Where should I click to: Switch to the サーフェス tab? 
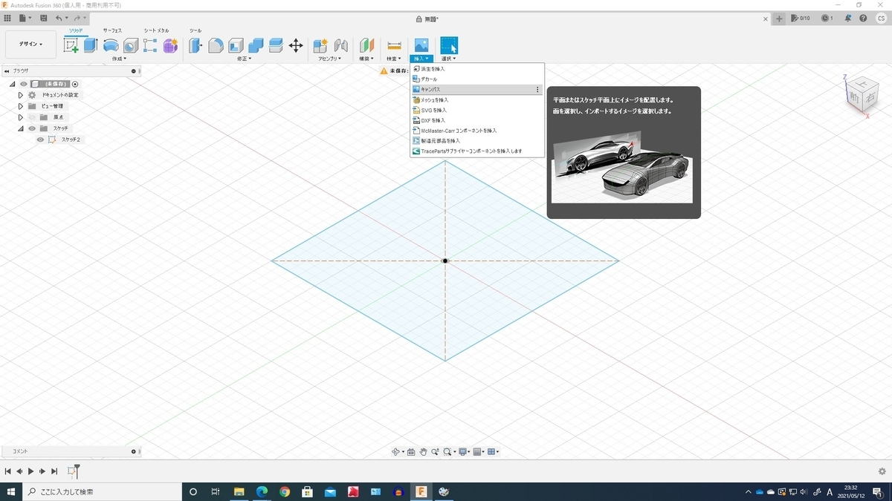pos(112,30)
